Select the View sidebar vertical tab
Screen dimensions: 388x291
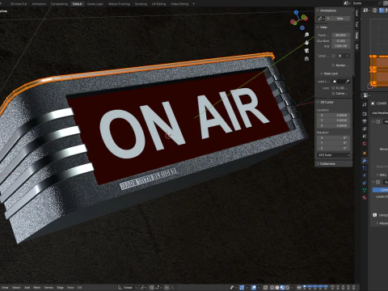(x=356, y=36)
